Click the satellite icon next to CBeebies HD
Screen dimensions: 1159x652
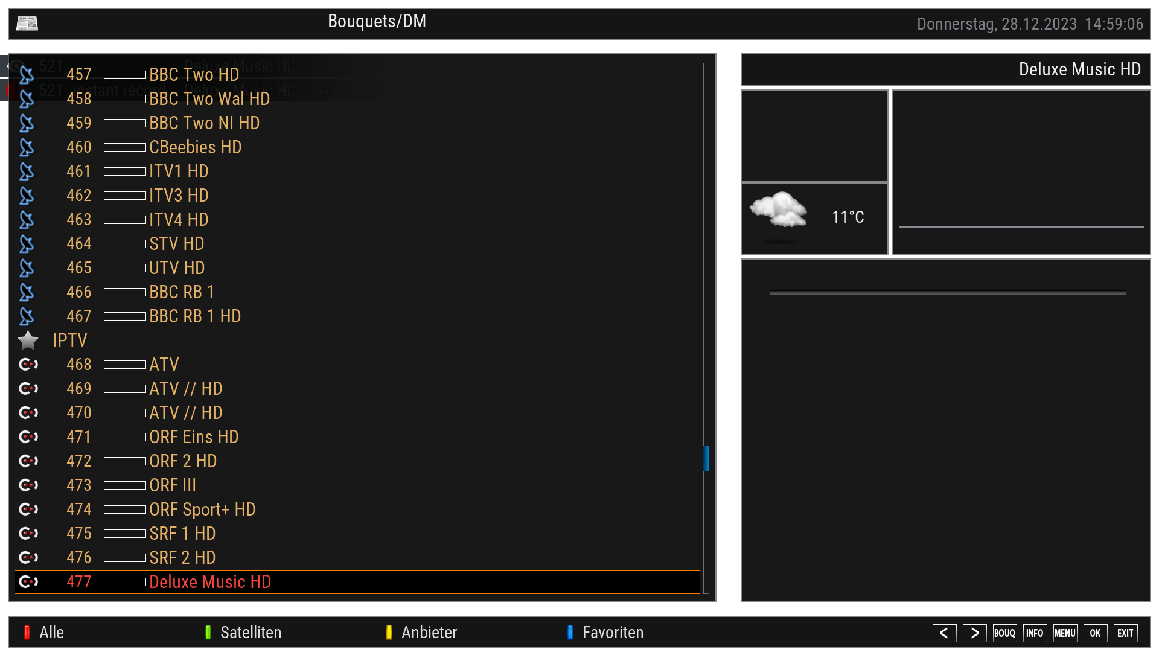pyautogui.click(x=27, y=147)
